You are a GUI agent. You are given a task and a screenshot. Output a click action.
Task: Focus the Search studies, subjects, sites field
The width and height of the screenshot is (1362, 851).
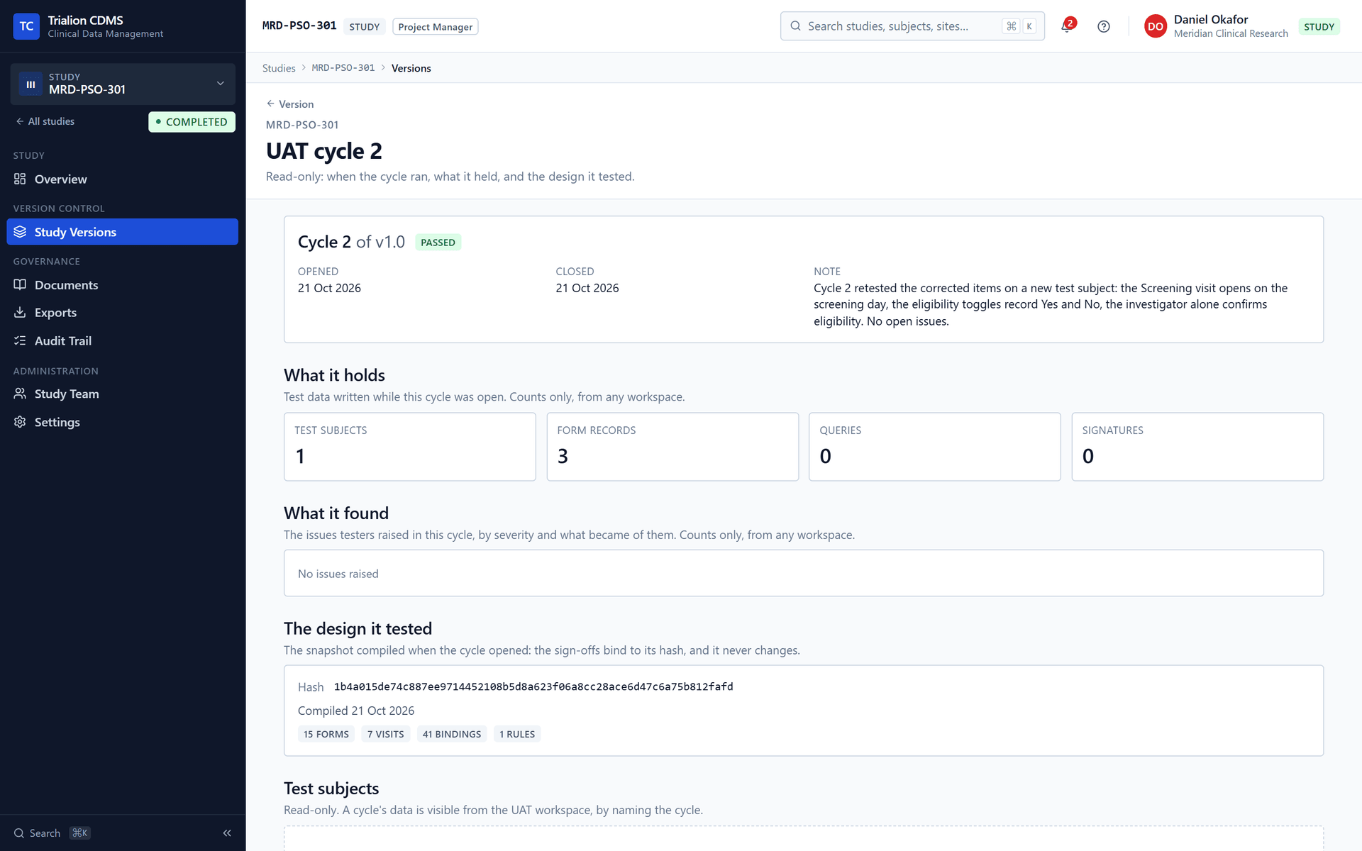[912, 26]
